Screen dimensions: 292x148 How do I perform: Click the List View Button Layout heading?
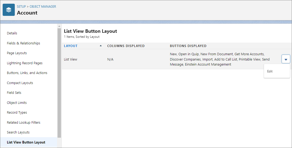tap(91, 31)
